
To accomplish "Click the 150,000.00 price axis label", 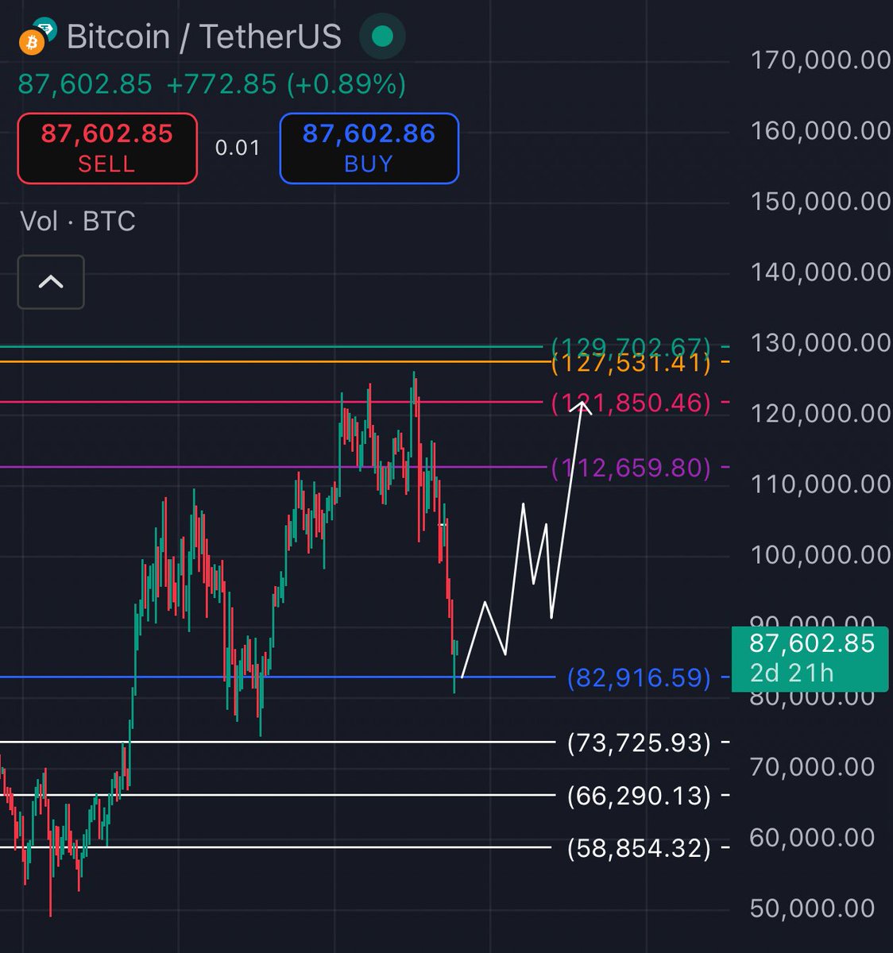I will tap(820, 201).
